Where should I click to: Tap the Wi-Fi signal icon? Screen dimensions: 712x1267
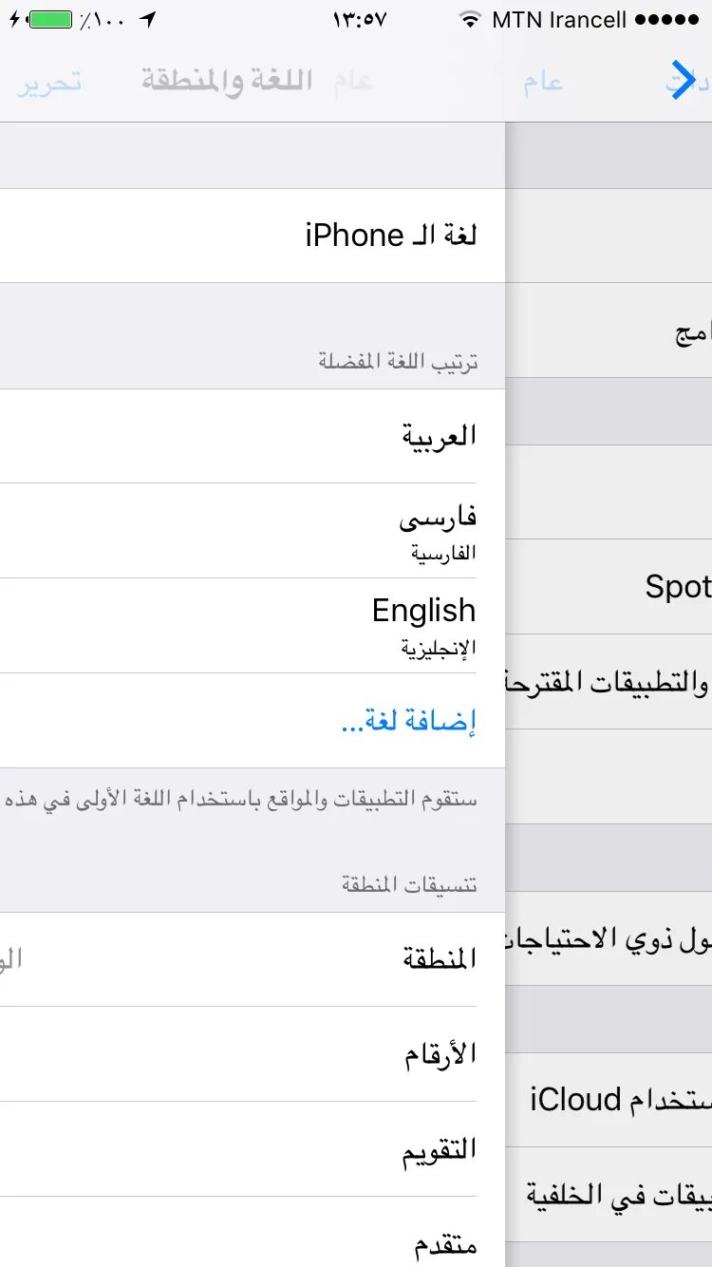[x=469, y=20]
